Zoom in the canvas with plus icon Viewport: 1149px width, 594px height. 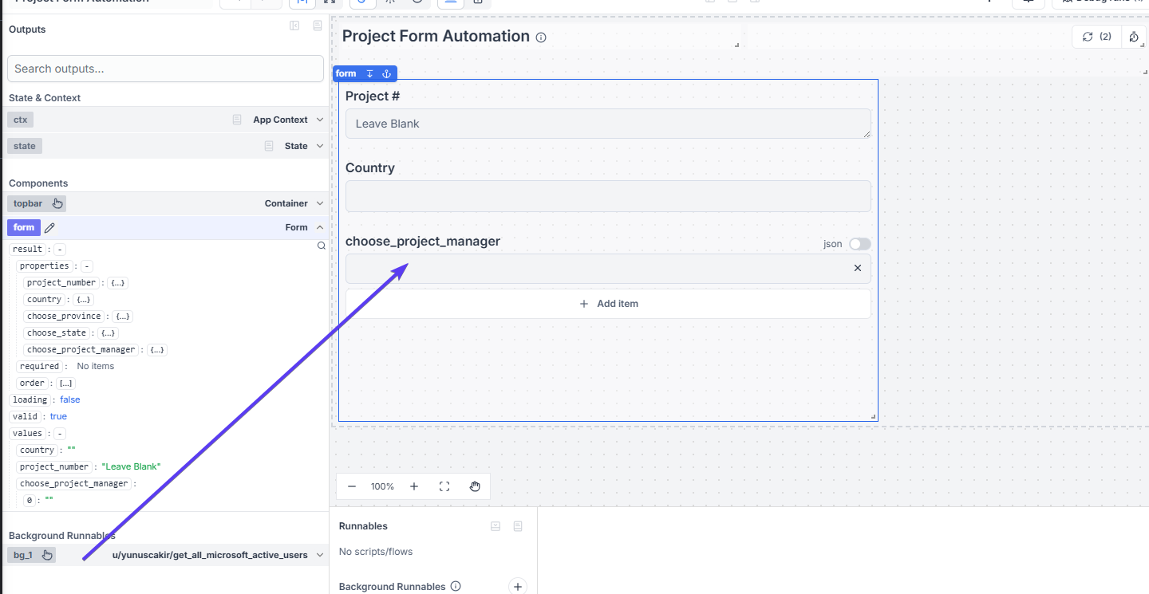tap(414, 486)
